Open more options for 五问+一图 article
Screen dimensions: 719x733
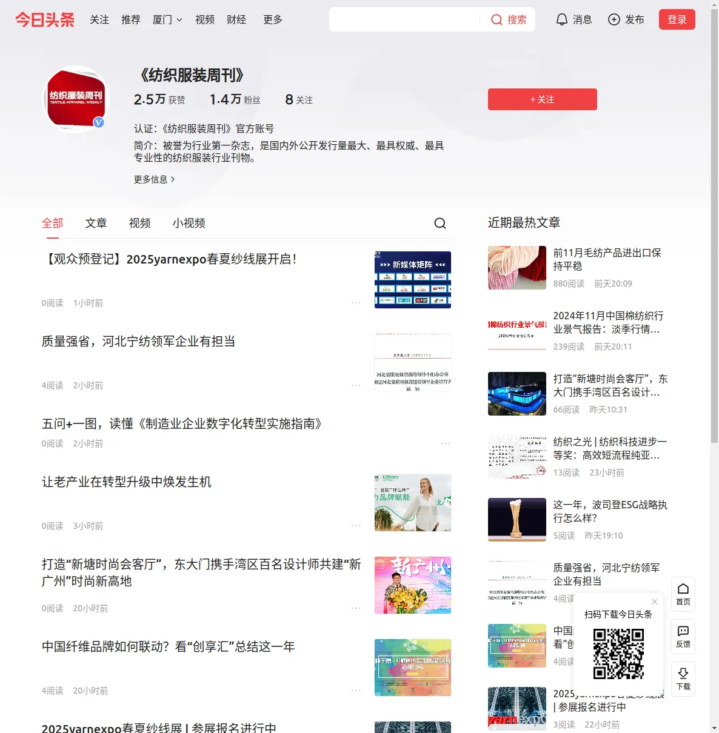tap(446, 443)
